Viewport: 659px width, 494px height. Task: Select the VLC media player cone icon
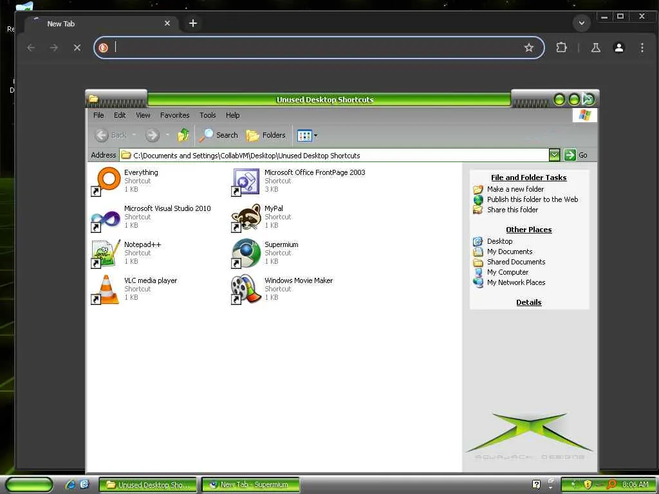pyautogui.click(x=106, y=290)
